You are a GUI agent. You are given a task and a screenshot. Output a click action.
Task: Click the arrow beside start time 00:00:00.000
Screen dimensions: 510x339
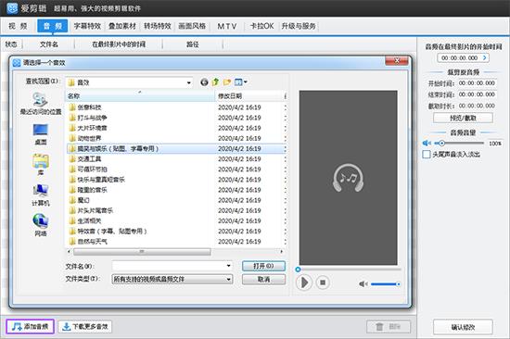(x=485, y=57)
